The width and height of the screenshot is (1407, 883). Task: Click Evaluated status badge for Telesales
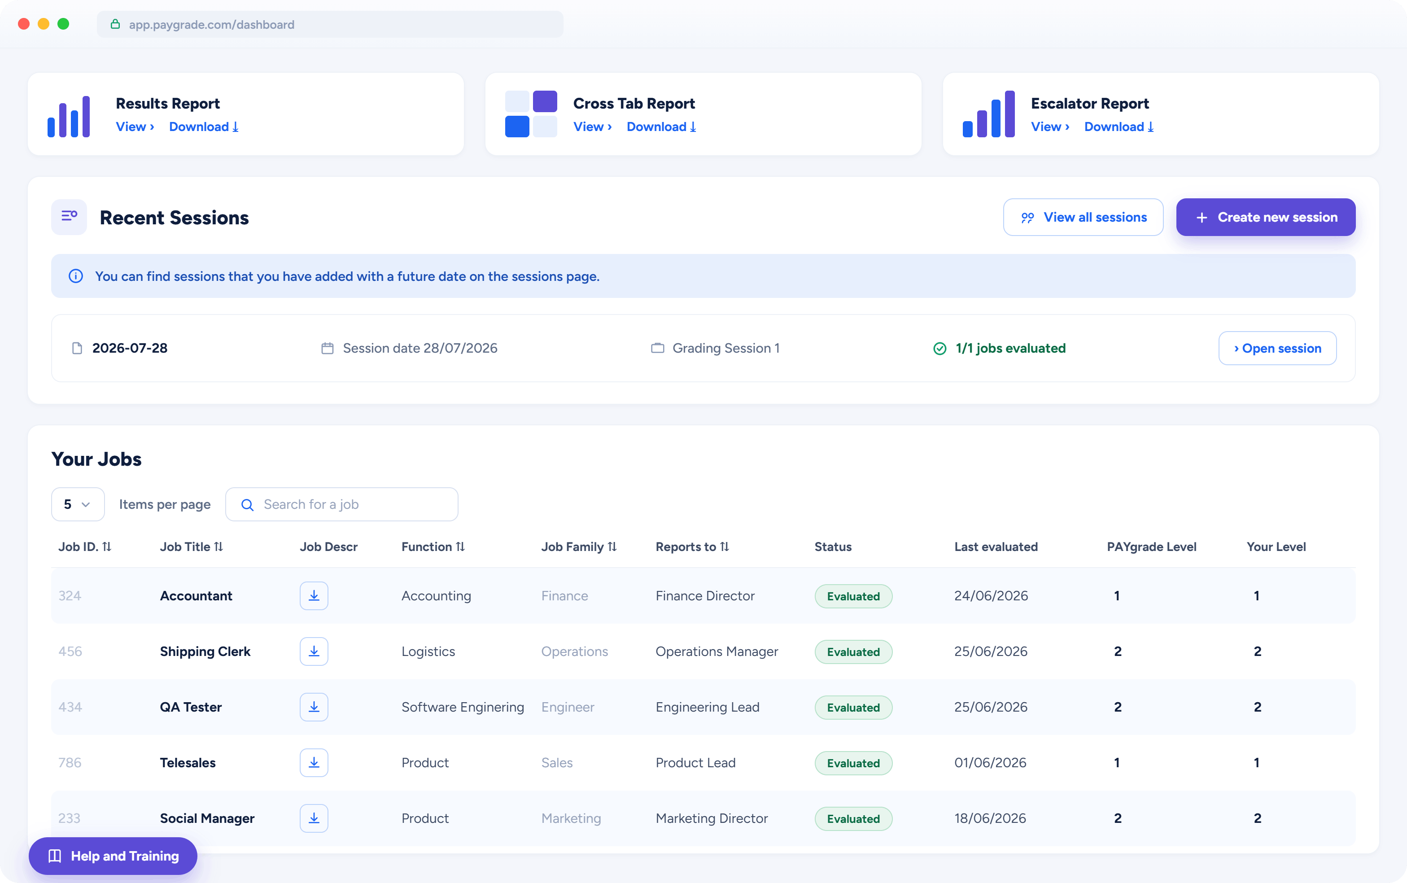point(853,763)
